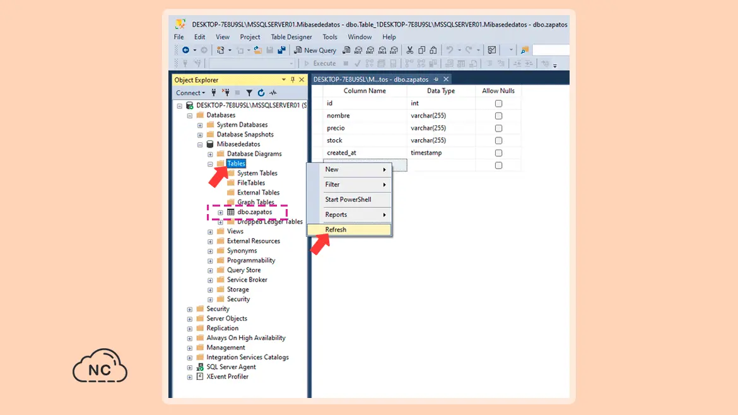
Task: Open the Tools menu
Action: [x=330, y=37]
